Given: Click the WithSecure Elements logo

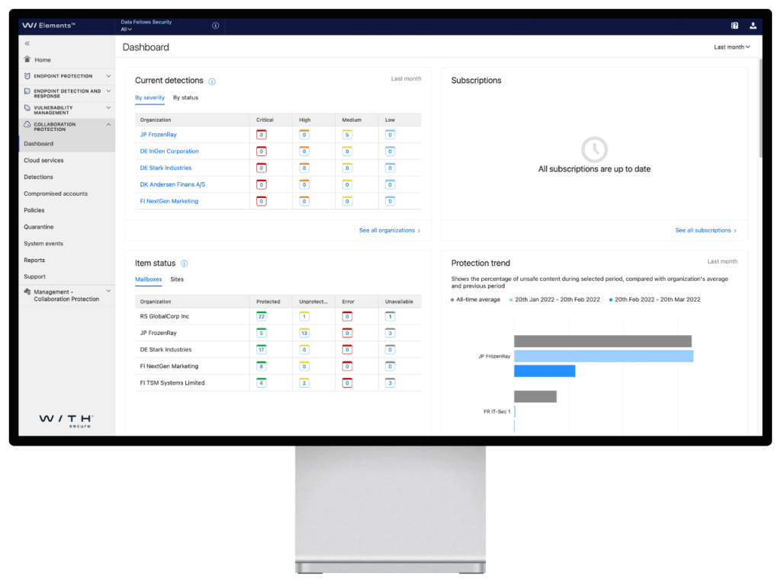Looking at the screenshot, I should 49,26.
